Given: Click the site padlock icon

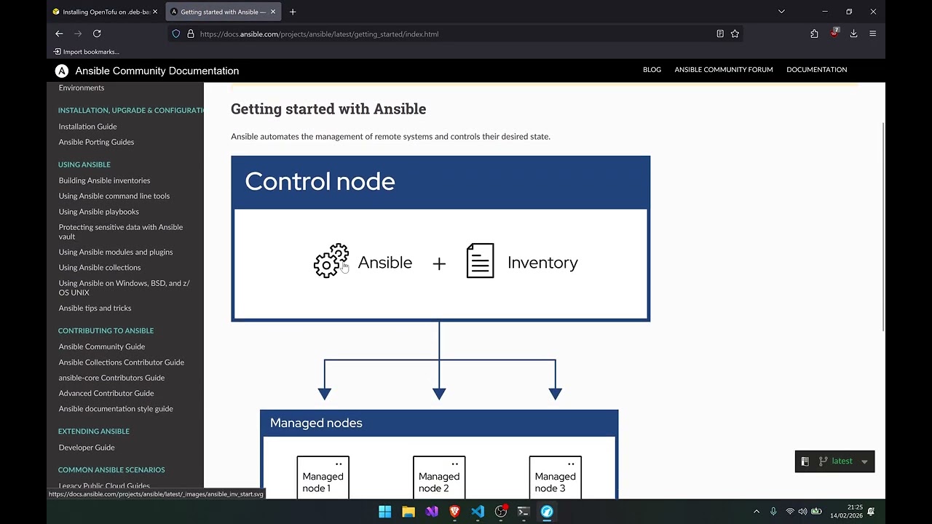Looking at the screenshot, I should [191, 33].
